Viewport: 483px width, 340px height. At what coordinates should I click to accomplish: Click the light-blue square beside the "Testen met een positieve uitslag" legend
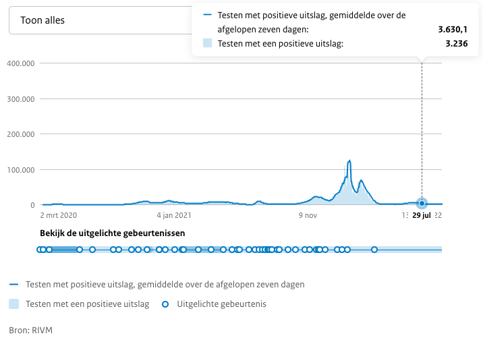[x=15, y=304]
